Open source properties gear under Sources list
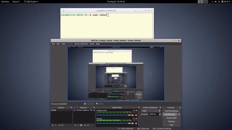The image size is (232, 130). click(x=81, y=125)
